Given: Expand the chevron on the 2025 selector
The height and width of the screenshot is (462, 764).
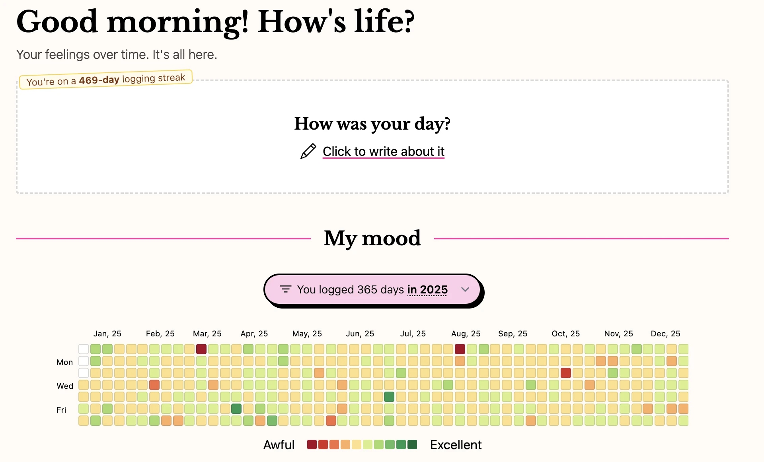Looking at the screenshot, I should pos(465,289).
